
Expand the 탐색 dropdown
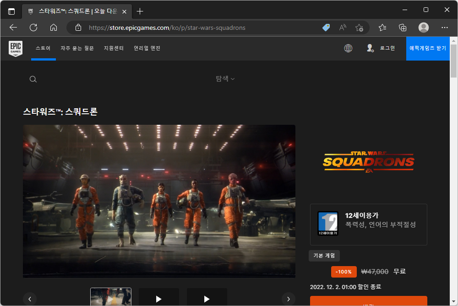tap(225, 79)
